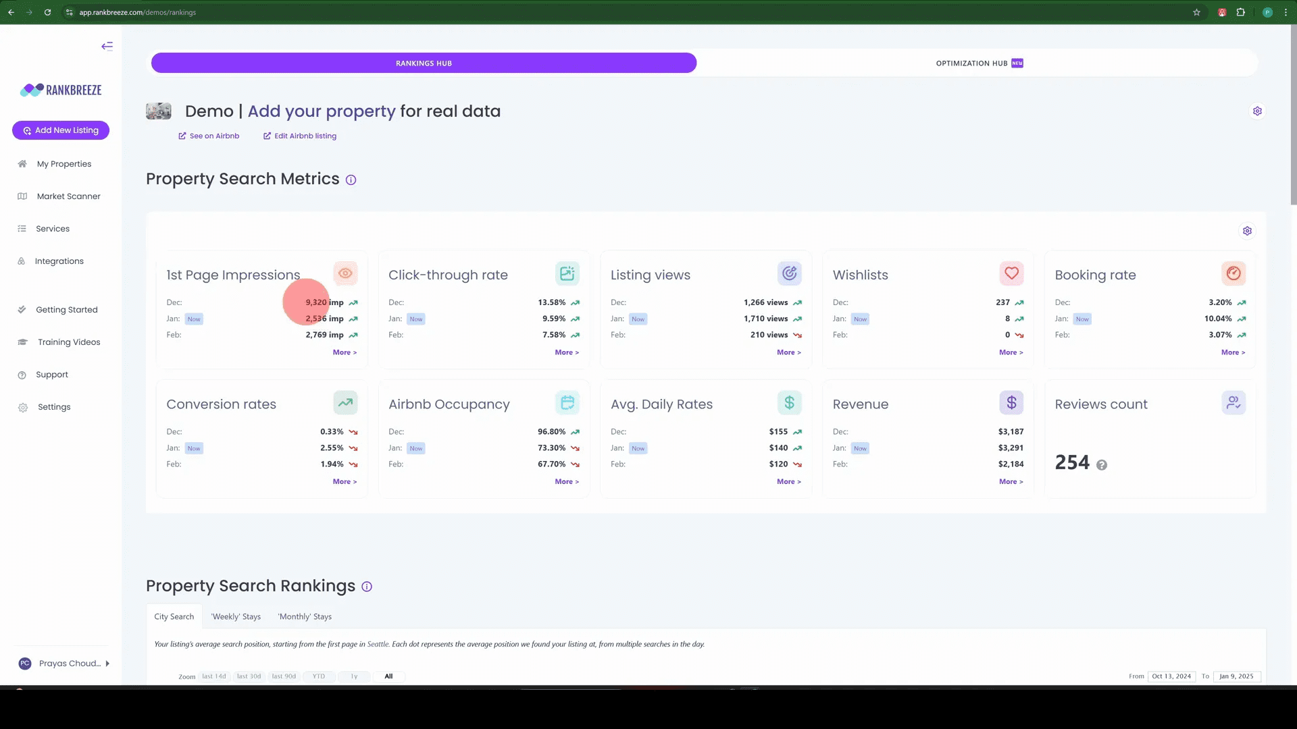Open the property settings gear near title
Viewport: 1297px width, 729px height.
[1257, 111]
